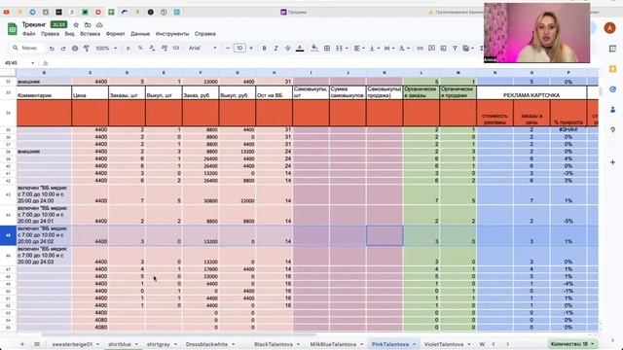Switch to the shirtgray sheet tab
This screenshot has height=350, width=623.
tap(159, 344)
